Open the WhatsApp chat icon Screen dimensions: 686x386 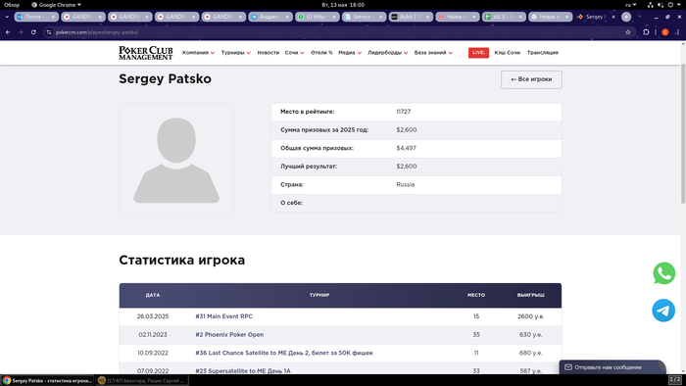[x=663, y=273]
